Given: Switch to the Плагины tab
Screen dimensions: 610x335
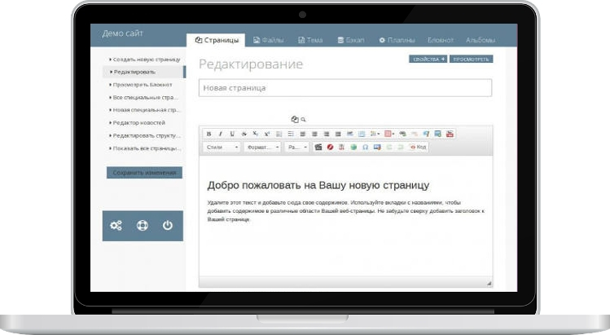Looking at the screenshot, I should click(x=397, y=40).
